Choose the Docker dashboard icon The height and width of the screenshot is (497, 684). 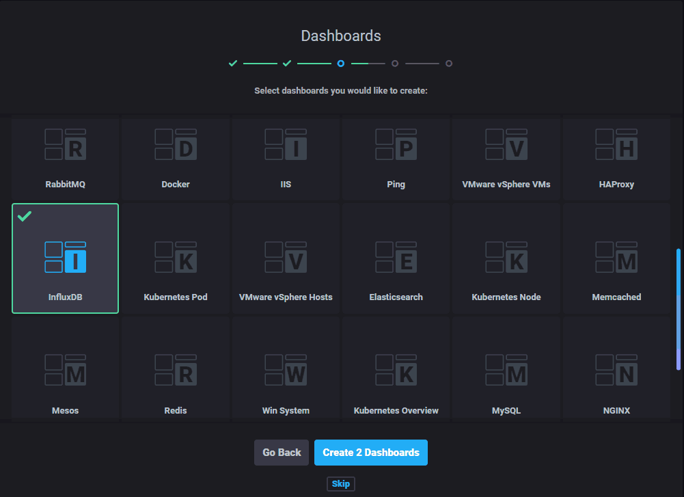point(176,144)
